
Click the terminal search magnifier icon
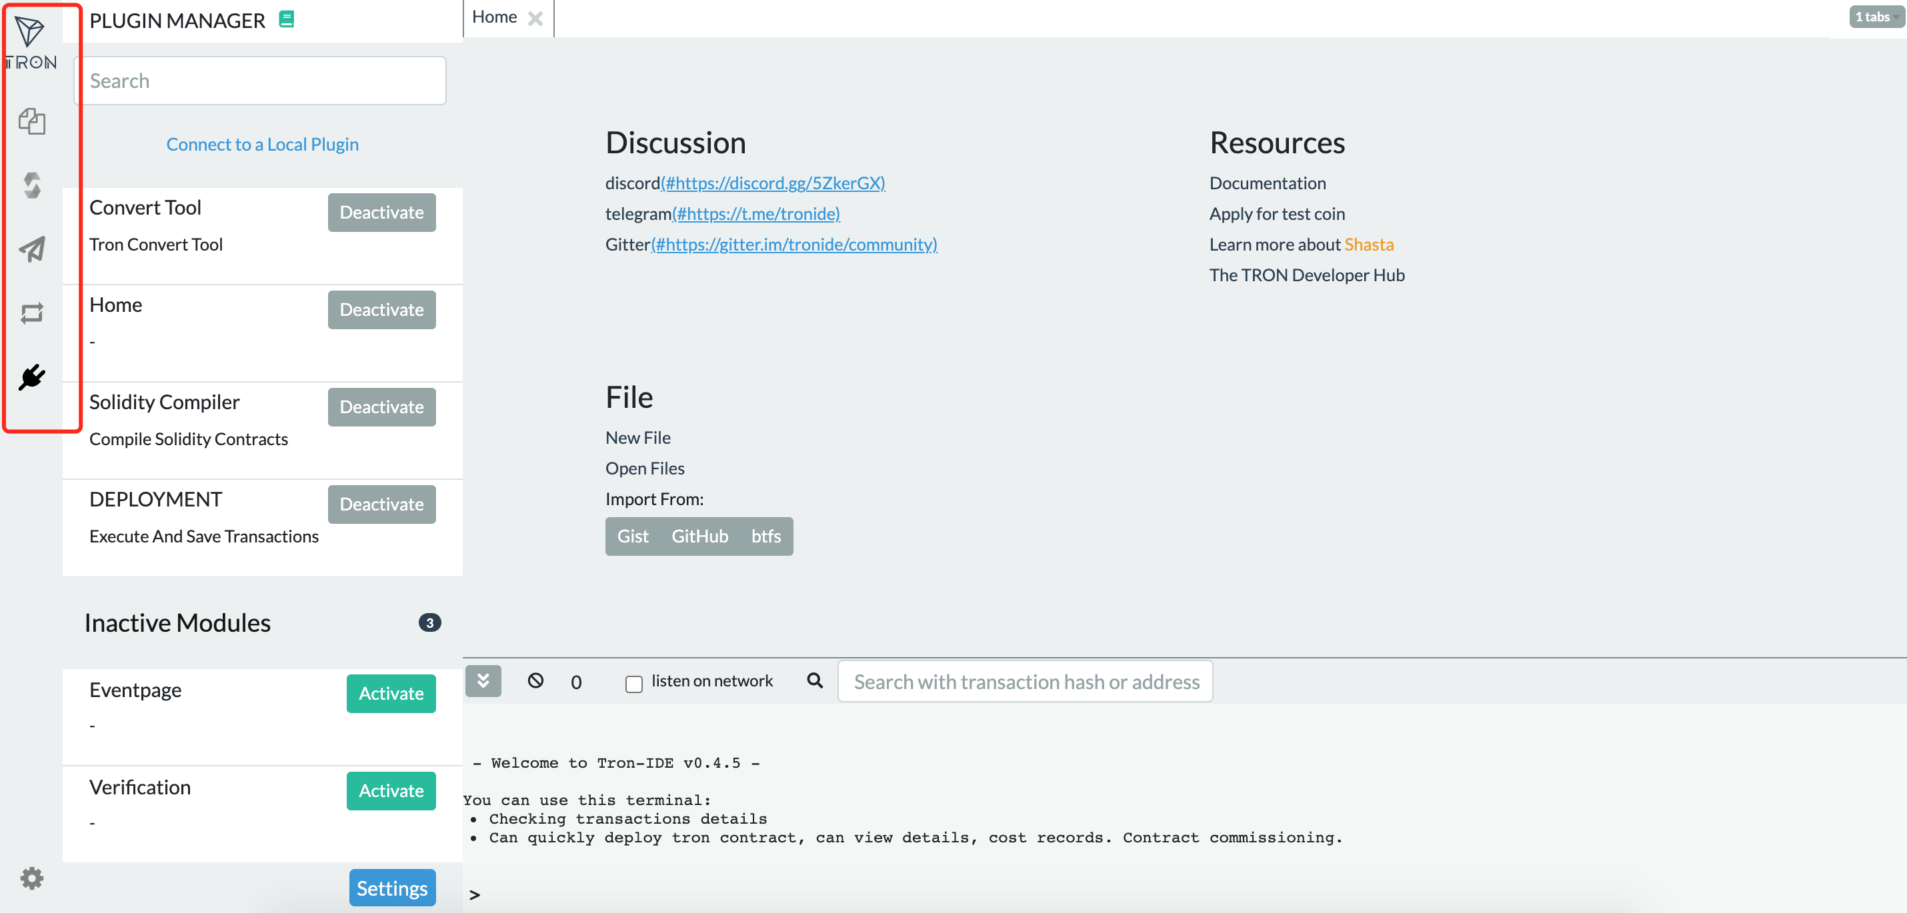click(814, 680)
